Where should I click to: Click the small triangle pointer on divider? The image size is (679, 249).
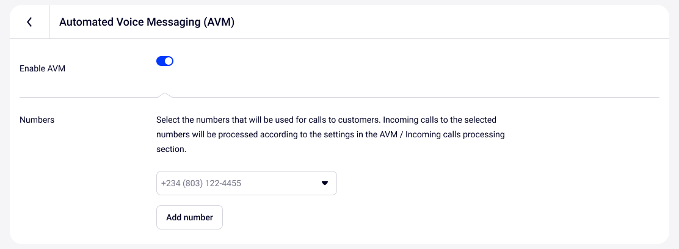[164, 95]
